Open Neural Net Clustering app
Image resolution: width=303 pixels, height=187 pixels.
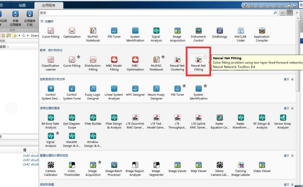point(177,64)
